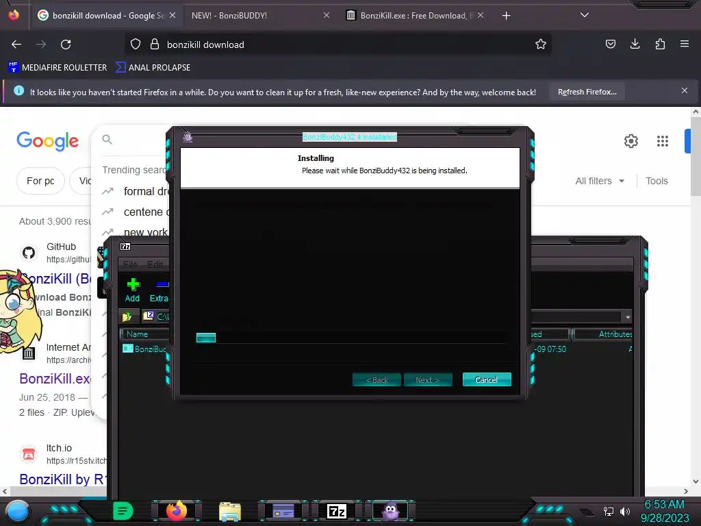Click the 7-Zip window title icon
701x526 pixels.
(x=125, y=247)
